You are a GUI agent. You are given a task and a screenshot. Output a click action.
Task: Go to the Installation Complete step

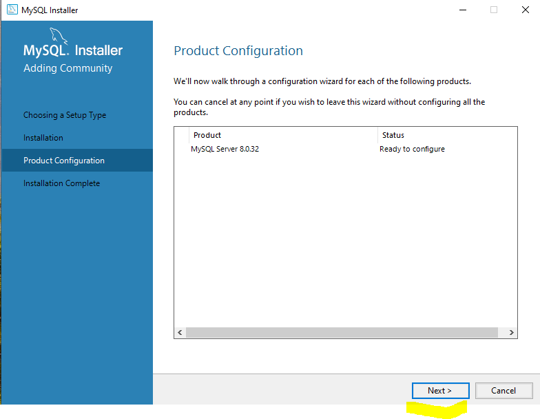tap(62, 183)
